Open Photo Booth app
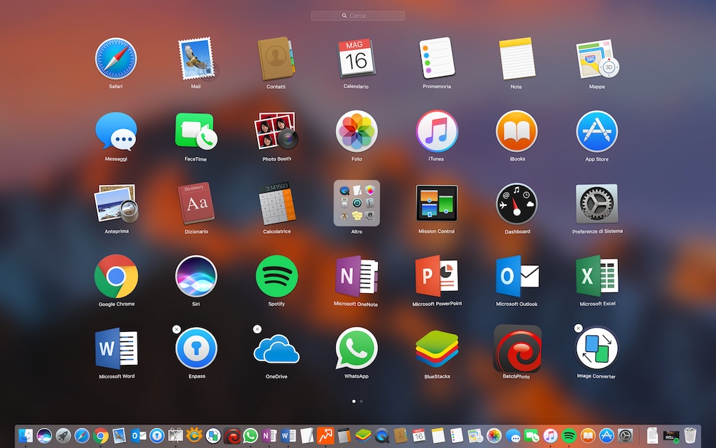Viewport: 716px width, 448px height. pyautogui.click(x=276, y=131)
